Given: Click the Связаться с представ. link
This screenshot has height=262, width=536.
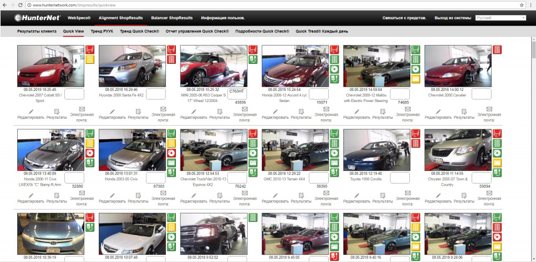Looking at the screenshot, I should [405, 18].
